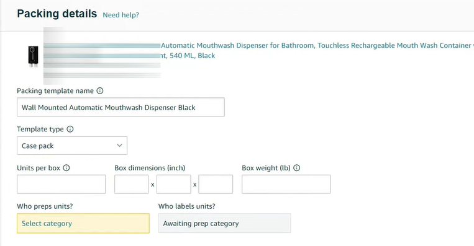The image size is (474, 246).
Task: Open the Select category prep dropdown
Action: (83, 224)
